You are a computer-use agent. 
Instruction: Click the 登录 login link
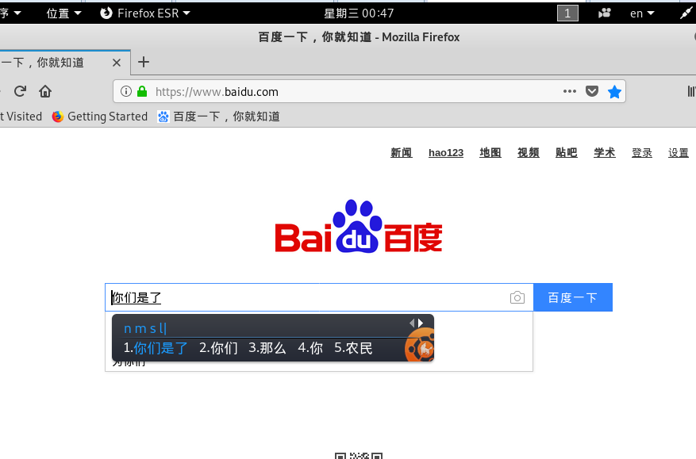642,153
